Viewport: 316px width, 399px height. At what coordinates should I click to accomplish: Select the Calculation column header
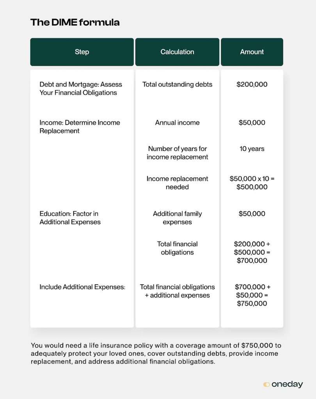177,52
